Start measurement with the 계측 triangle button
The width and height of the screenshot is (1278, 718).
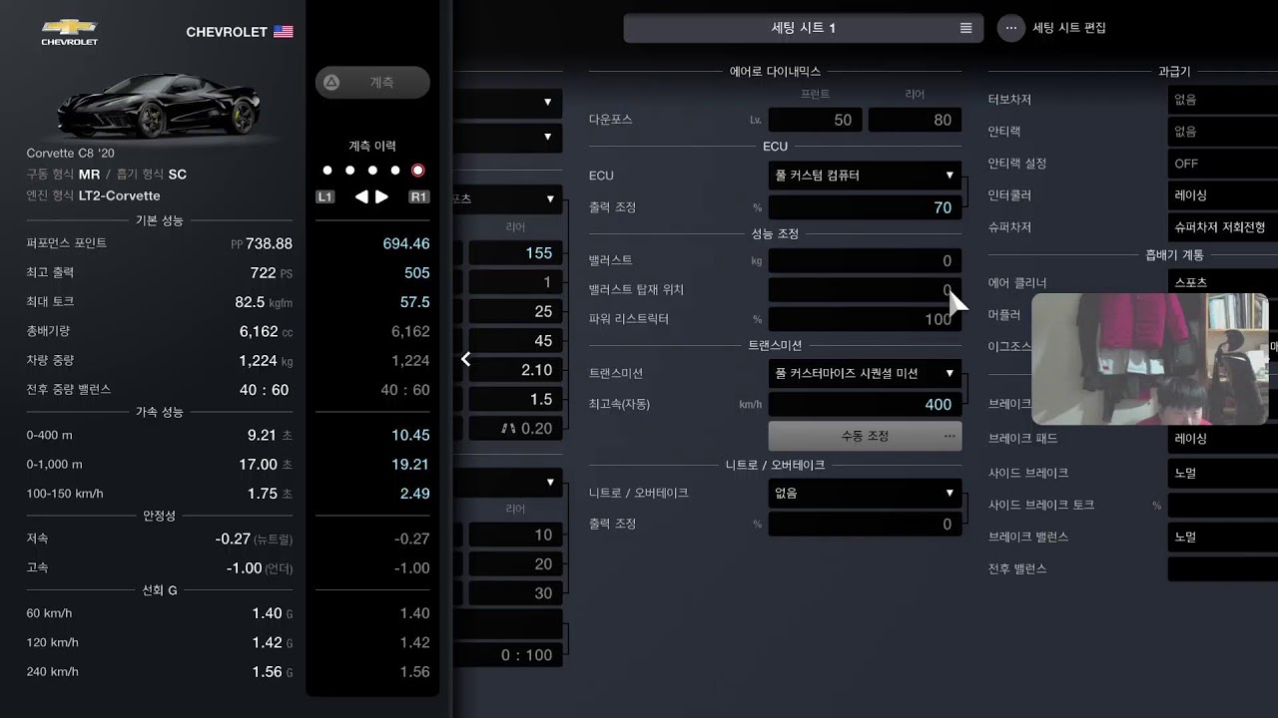click(x=372, y=83)
